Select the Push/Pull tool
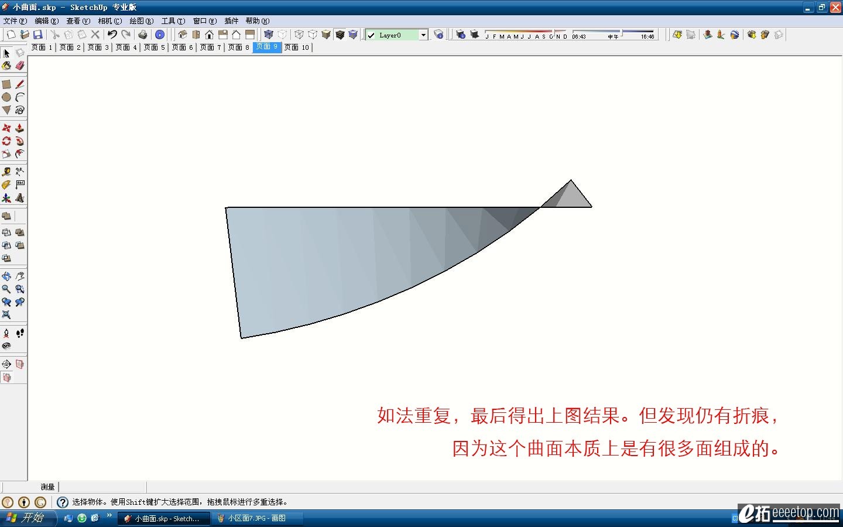 19,128
